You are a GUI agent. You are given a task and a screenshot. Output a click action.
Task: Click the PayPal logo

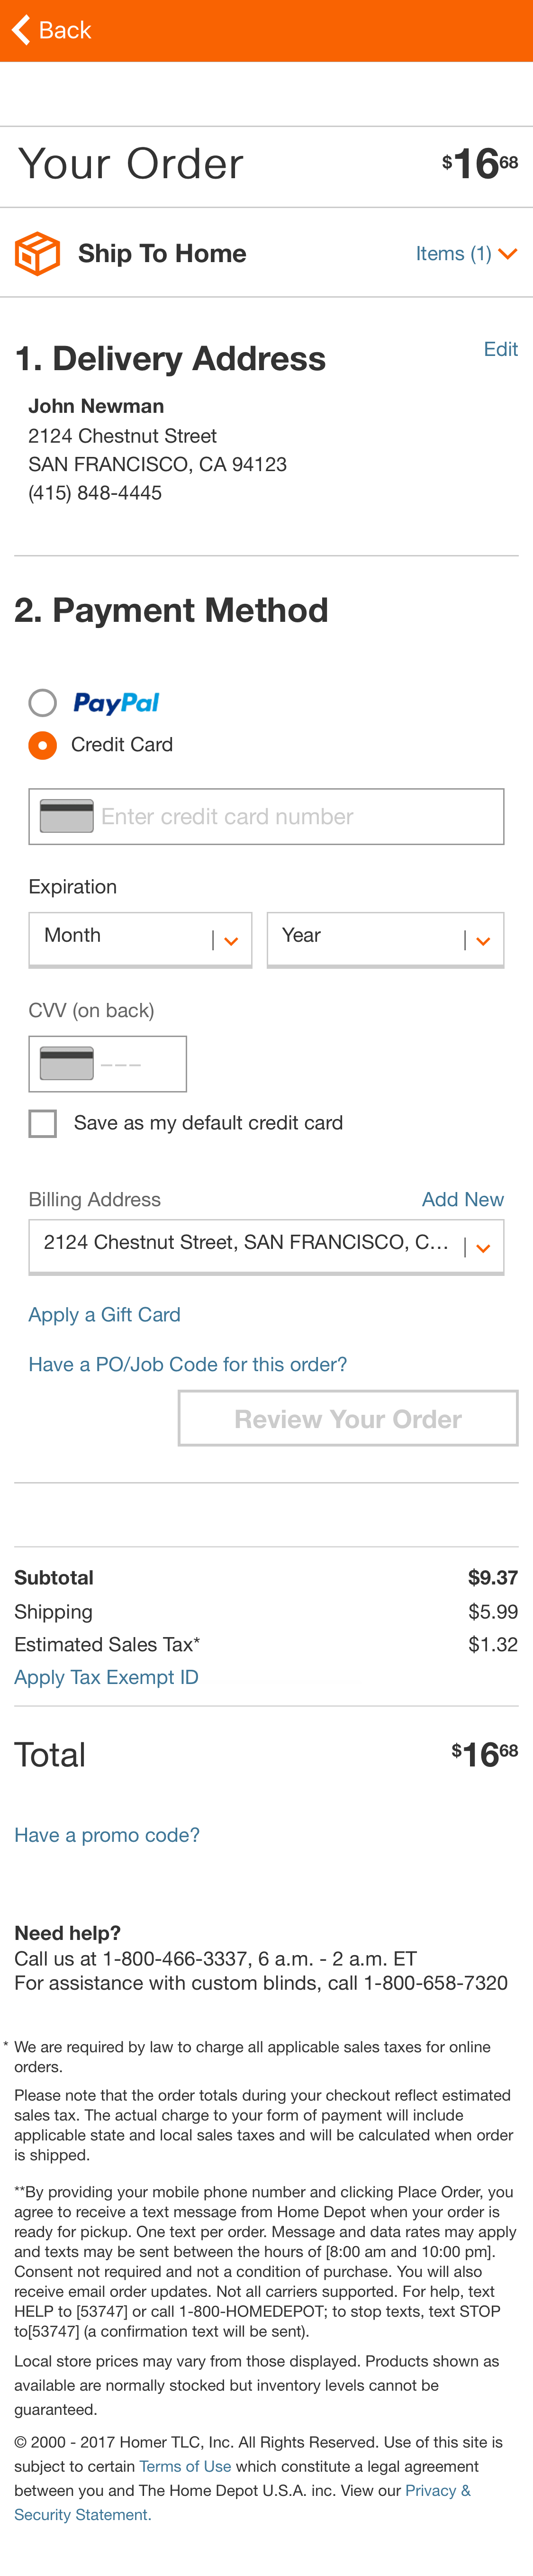[116, 703]
